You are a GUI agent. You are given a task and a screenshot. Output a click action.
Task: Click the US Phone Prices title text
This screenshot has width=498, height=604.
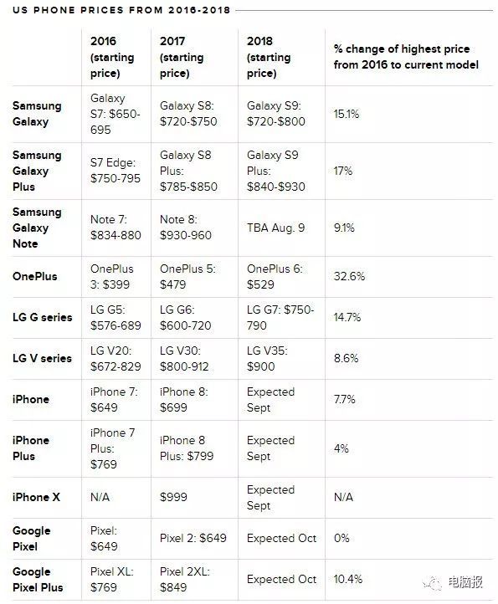121,10
